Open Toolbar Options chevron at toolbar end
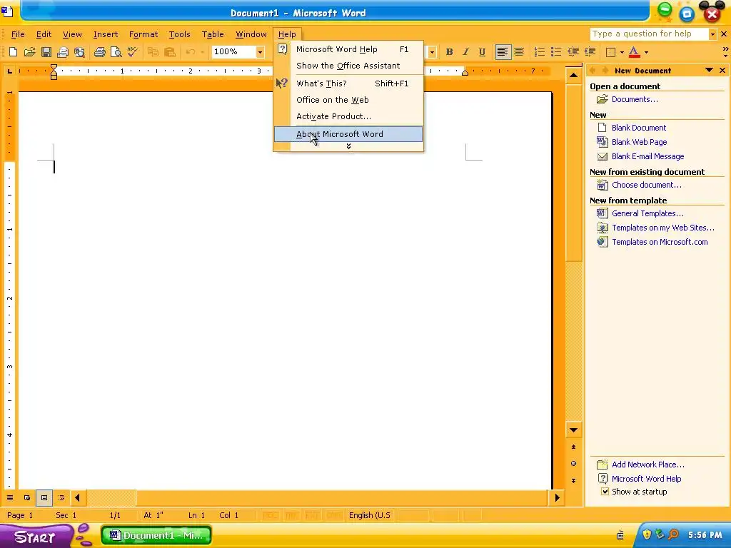The height and width of the screenshot is (548, 731). 725,51
